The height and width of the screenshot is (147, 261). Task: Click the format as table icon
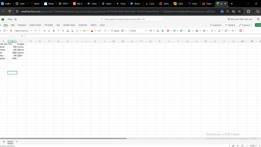175,31
